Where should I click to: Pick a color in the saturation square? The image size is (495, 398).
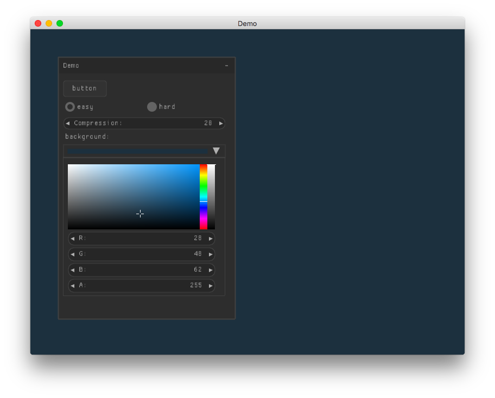[x=134, y=196]
